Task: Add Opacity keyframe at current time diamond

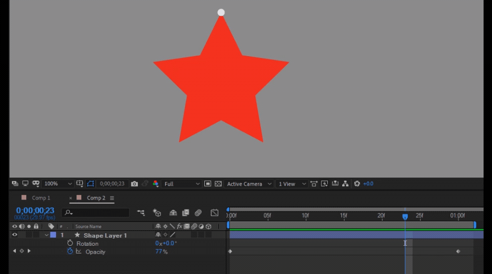Action: pos(22,251)
